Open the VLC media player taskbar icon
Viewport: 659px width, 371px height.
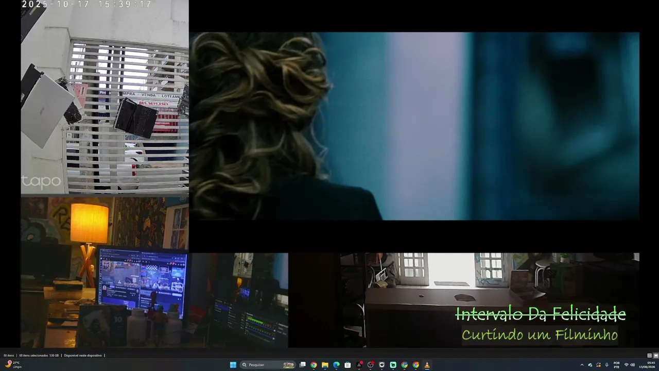pos(427,365)
